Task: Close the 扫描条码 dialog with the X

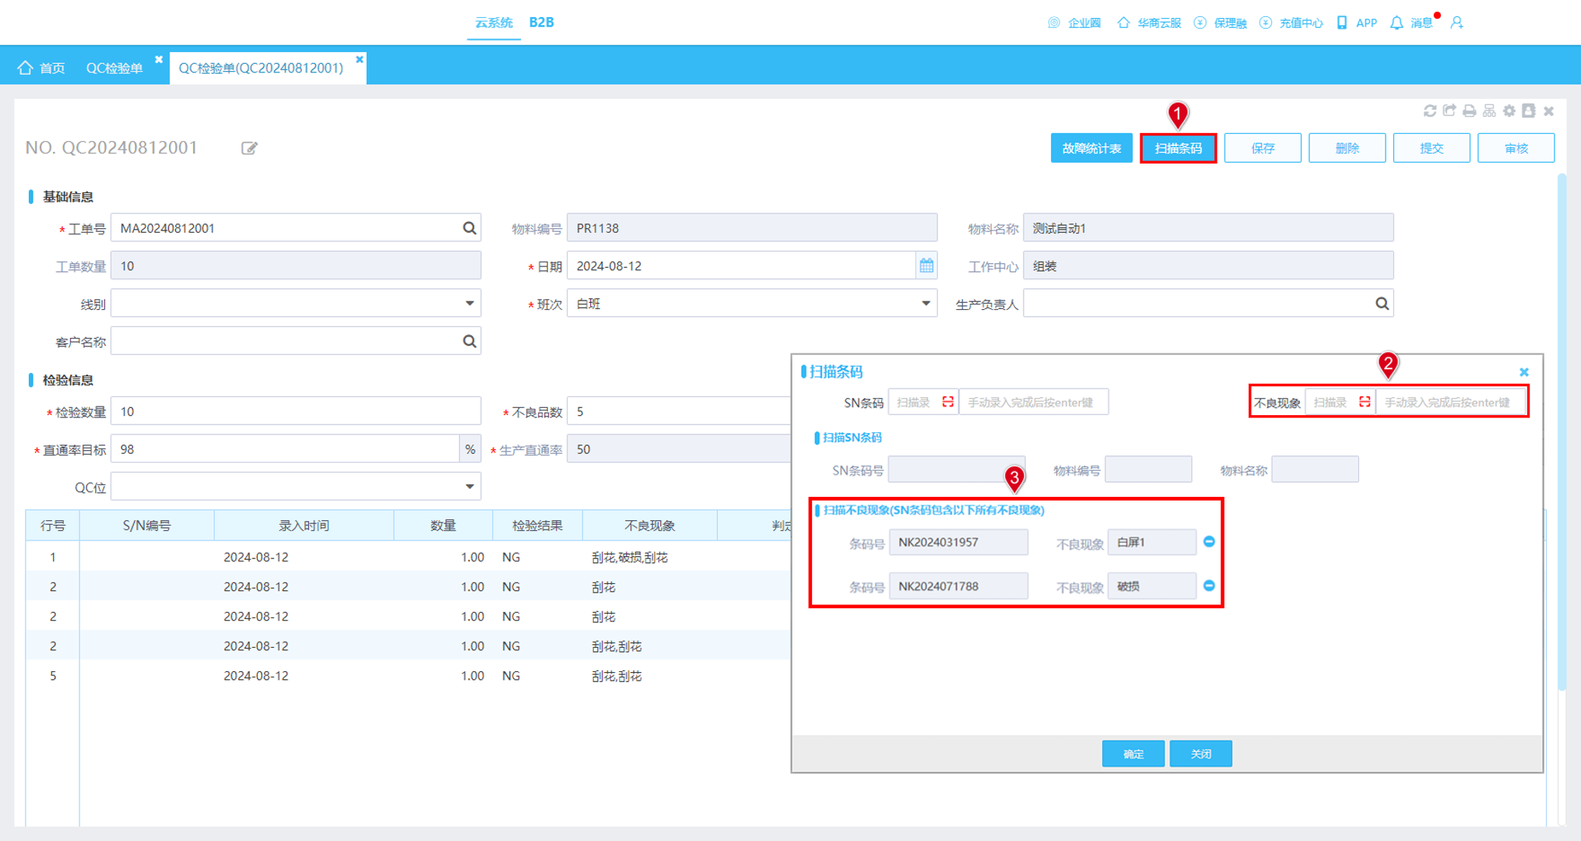Action: tap(1524, 372)
